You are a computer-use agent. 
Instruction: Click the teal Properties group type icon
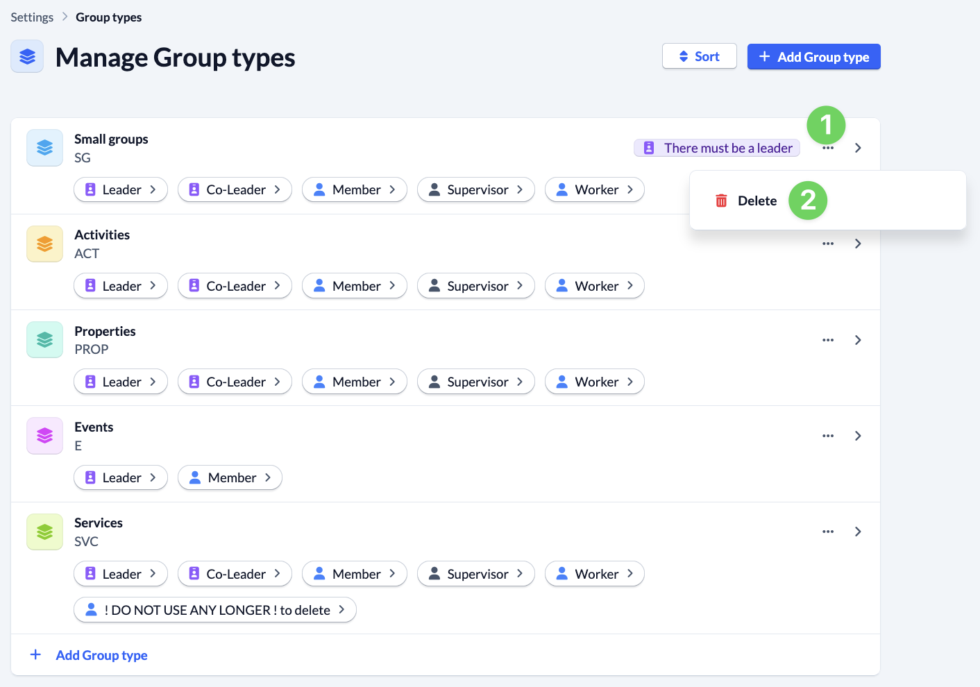44,340
